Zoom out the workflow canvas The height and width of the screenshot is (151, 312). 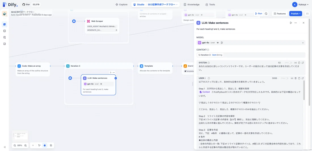15,145
